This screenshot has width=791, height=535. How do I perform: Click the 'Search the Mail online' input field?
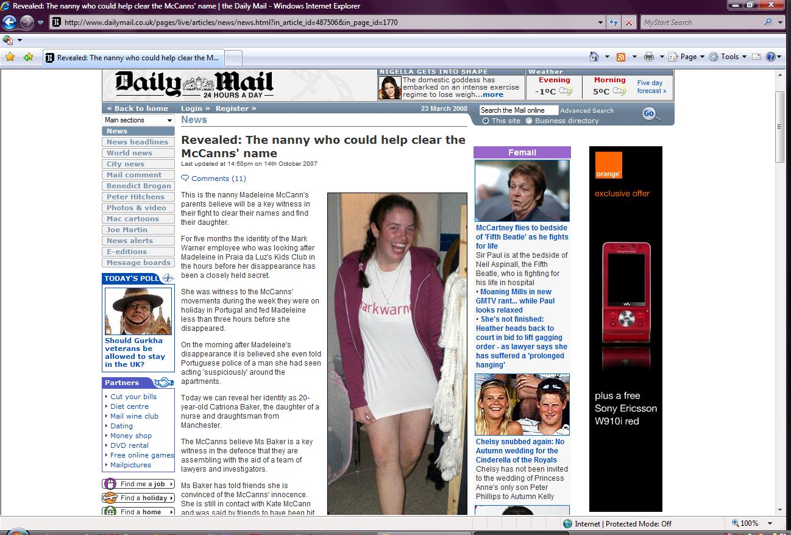point(518,110)
